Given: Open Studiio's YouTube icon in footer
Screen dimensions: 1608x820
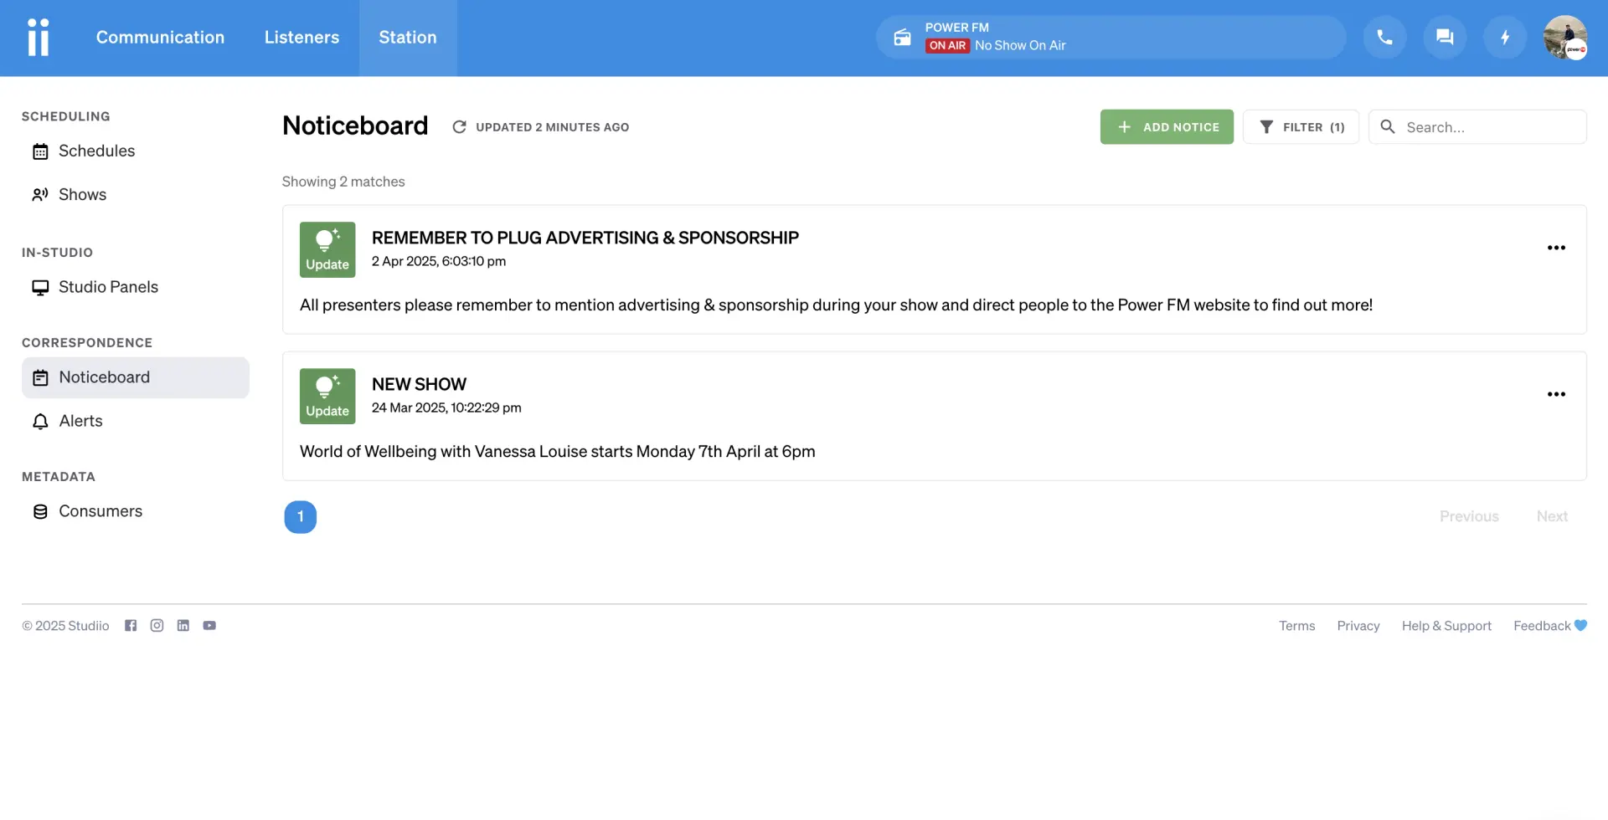Looking at the screenshot, I should pos(209,626).
